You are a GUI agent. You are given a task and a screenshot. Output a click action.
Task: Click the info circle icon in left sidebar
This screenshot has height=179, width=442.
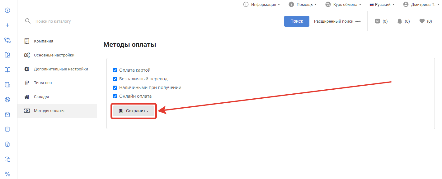pos(7,10)
